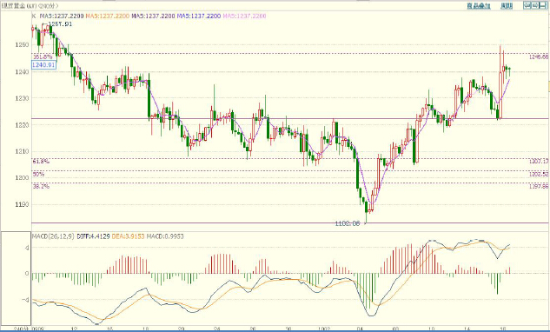550x332 pixels.
Task: Click the MACD:0.9953 readout
Action: tap(165, 236)
